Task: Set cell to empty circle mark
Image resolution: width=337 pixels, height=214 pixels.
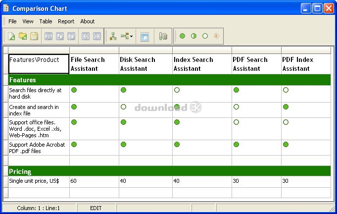Action: (205, 36)
